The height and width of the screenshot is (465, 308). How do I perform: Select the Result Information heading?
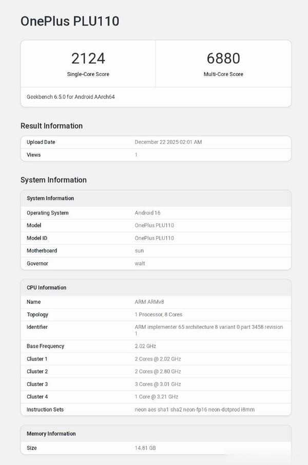click(x=51, y=126)
